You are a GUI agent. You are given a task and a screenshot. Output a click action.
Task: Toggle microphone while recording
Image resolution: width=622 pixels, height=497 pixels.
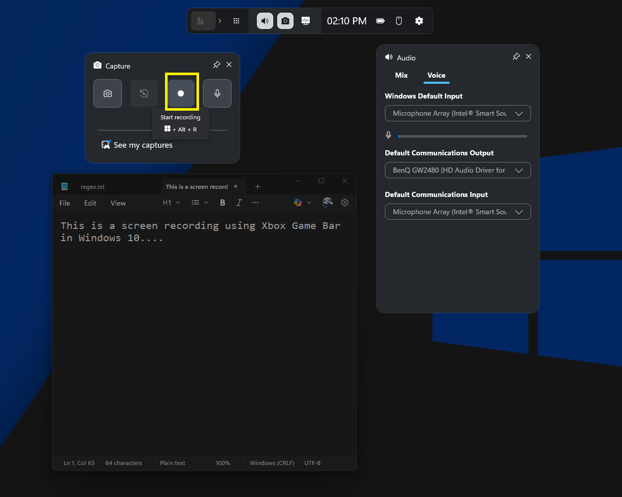tap(217, 93)
